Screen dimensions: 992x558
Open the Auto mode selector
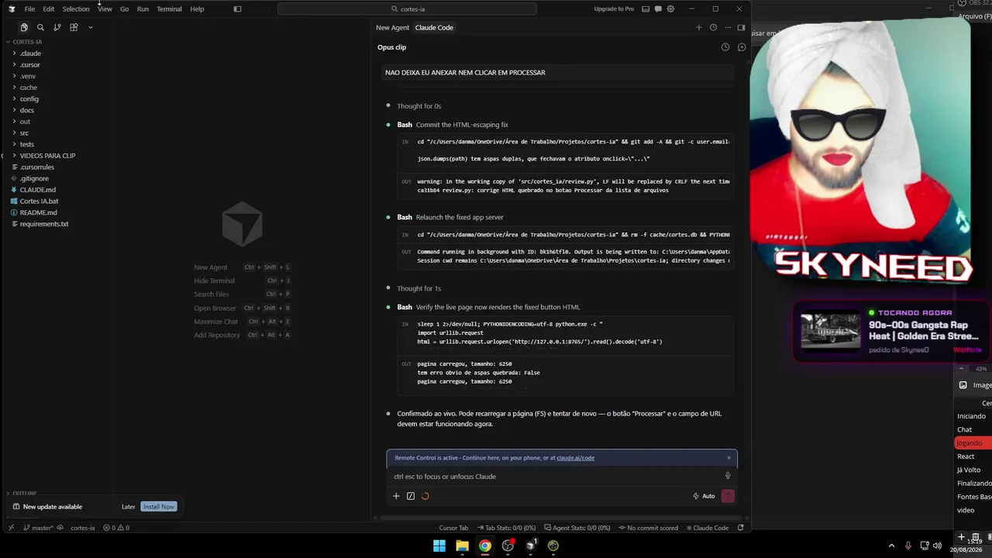(x=704, y=496)
